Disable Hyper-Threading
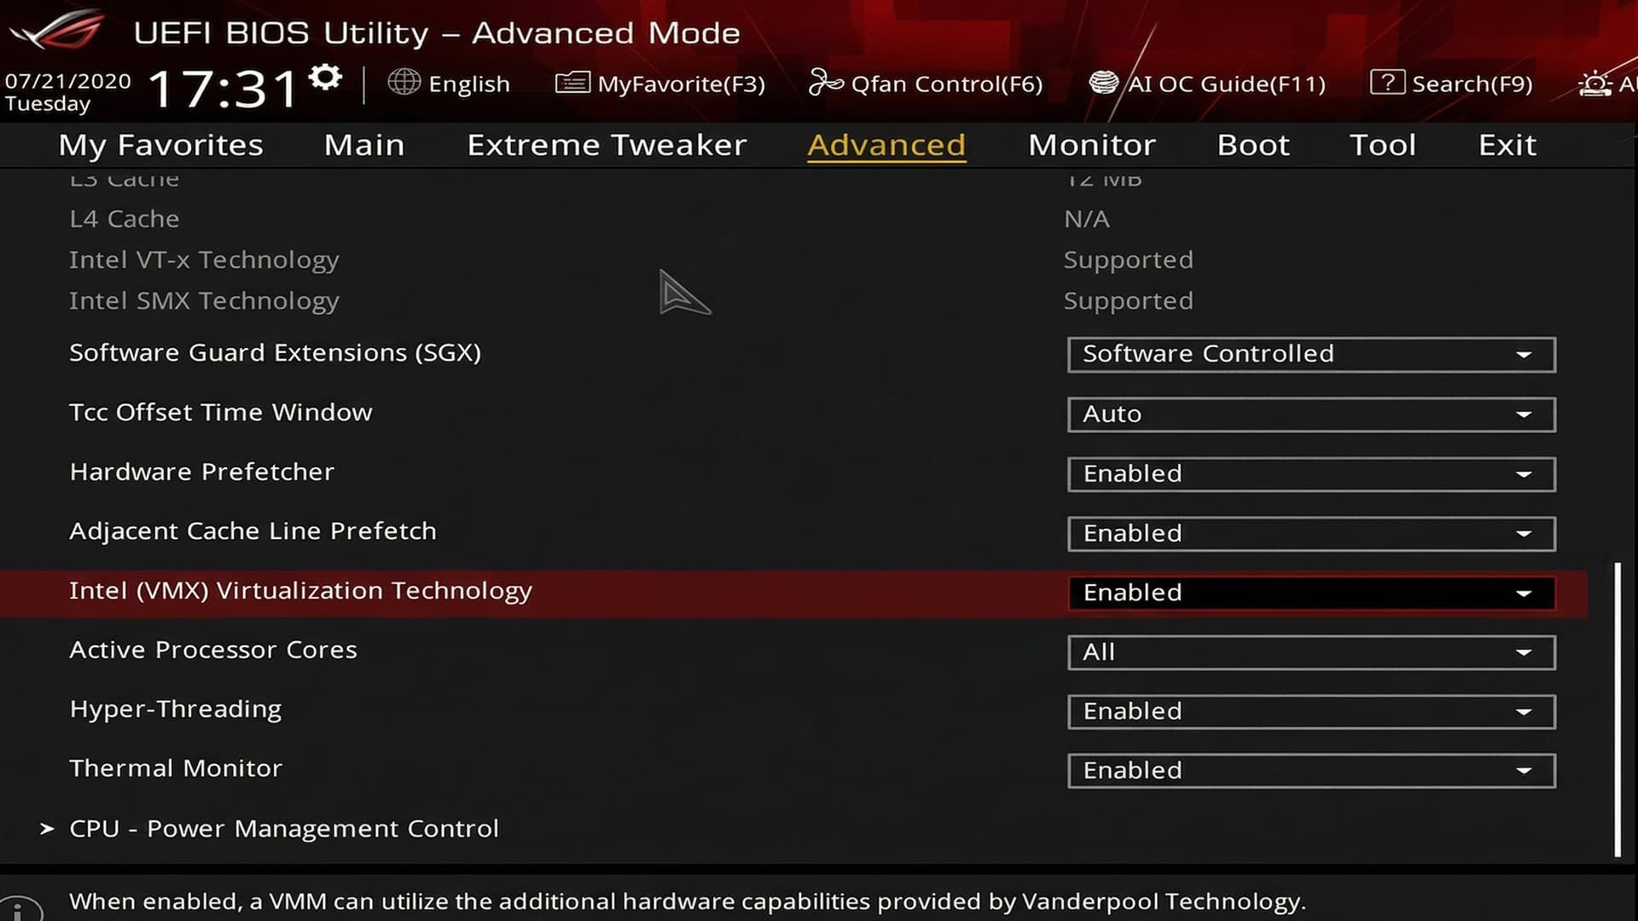Screen dimensions: 1638x921 coord(1310,711)
